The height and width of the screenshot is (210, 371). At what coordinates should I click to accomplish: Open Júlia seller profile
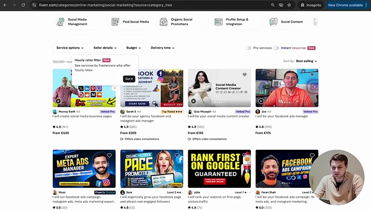tap(197, 192)
